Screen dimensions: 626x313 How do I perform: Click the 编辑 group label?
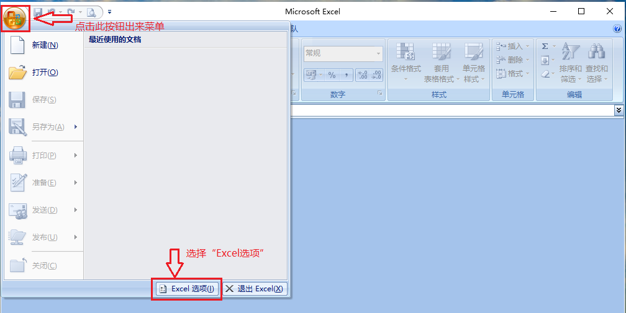pos(574,94)
